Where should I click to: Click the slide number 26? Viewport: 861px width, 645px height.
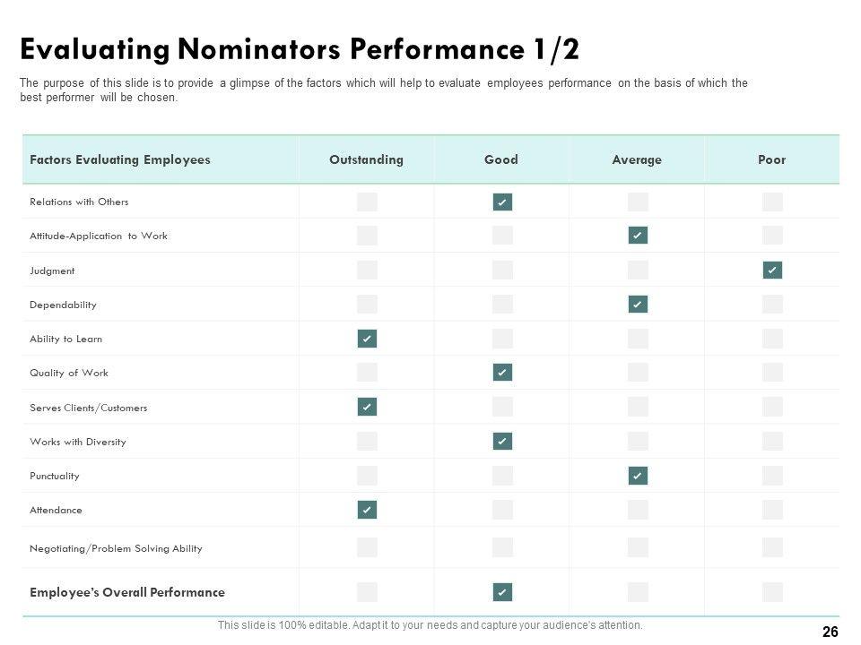pos(830,632)
